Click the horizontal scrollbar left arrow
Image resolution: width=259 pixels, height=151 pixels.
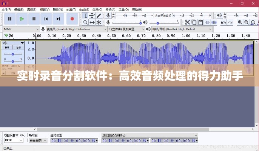tap(35, 129)
